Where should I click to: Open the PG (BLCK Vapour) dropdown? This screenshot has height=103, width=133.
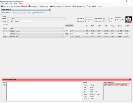pyautogui.click(x=37, y=31)
